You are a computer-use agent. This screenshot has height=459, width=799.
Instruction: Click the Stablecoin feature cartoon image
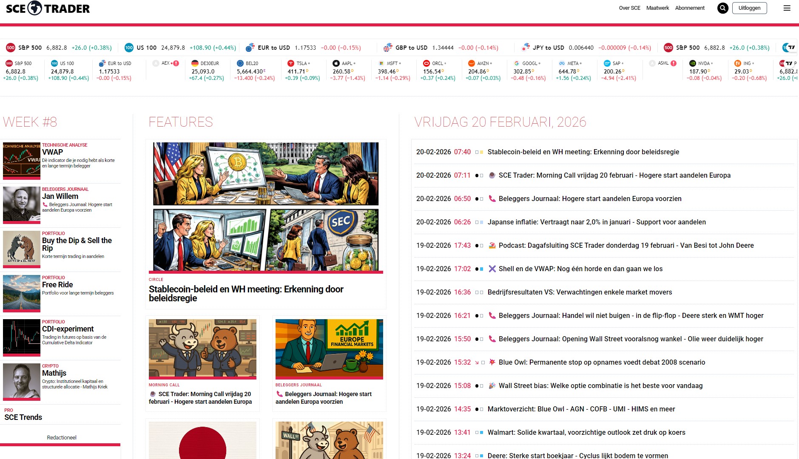tap(266, 207)
